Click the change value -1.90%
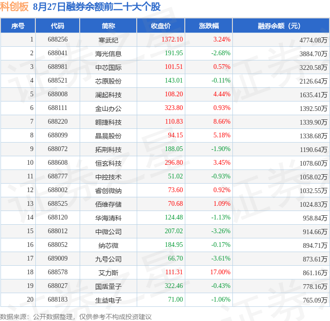 [221, 149]
